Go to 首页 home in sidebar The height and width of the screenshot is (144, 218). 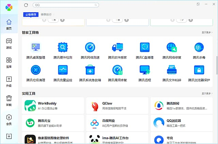tap(9, 25)
